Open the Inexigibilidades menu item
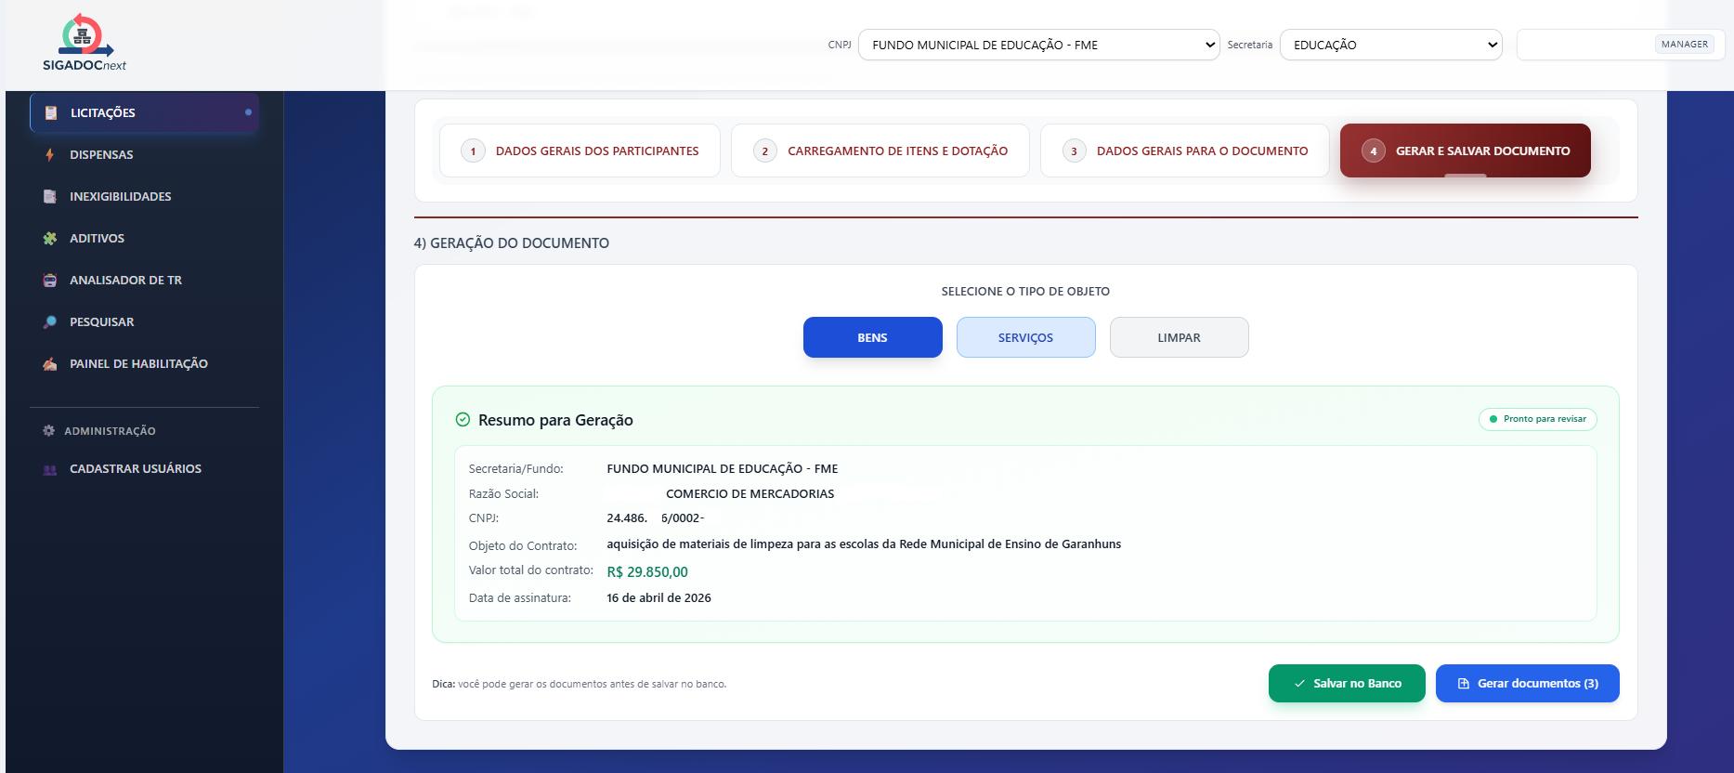Screen dimensions: 1734x773 point(144,196)
